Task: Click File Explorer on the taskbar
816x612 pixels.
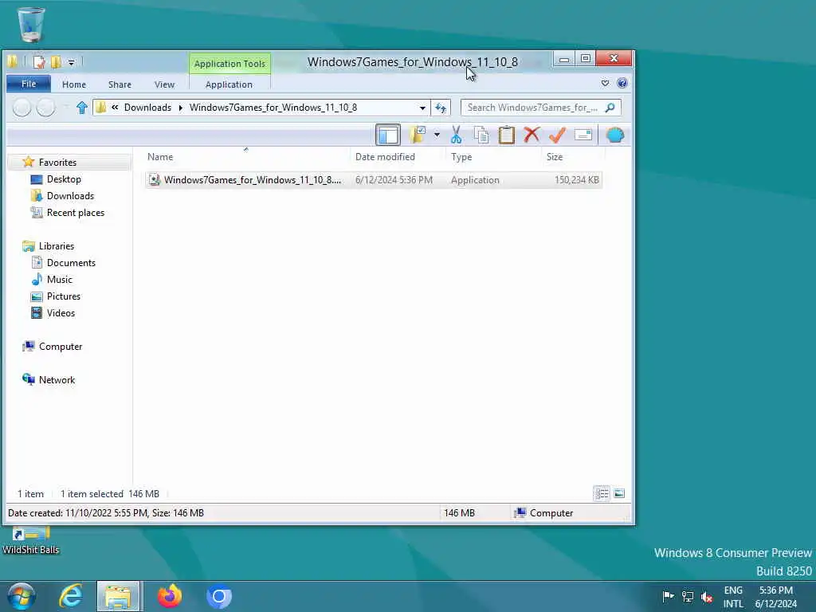Action: (x=119, y=596)
